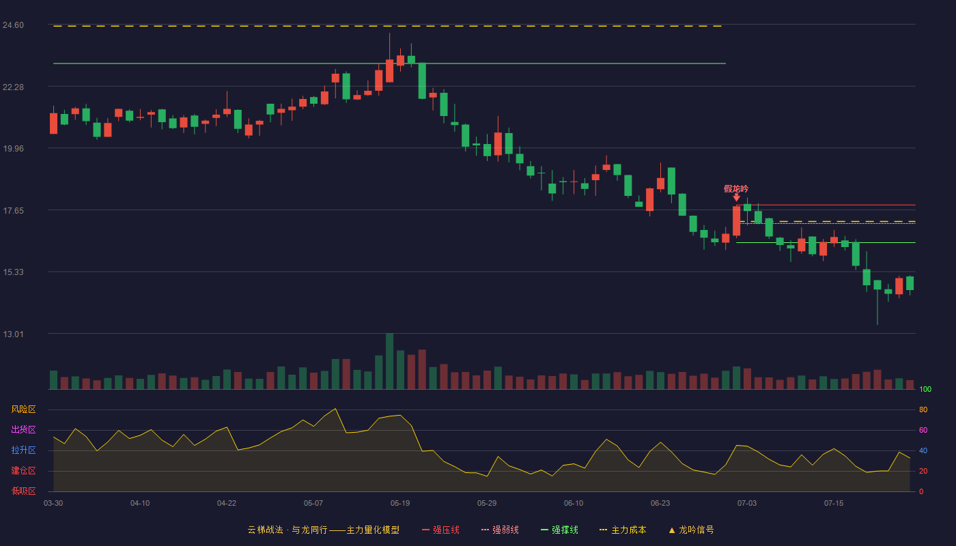Click the 17.65 price axis label

(13, 211)
